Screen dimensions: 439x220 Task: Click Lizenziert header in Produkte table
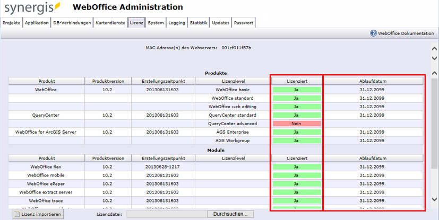pyautogui.click(x=297, y=81)
